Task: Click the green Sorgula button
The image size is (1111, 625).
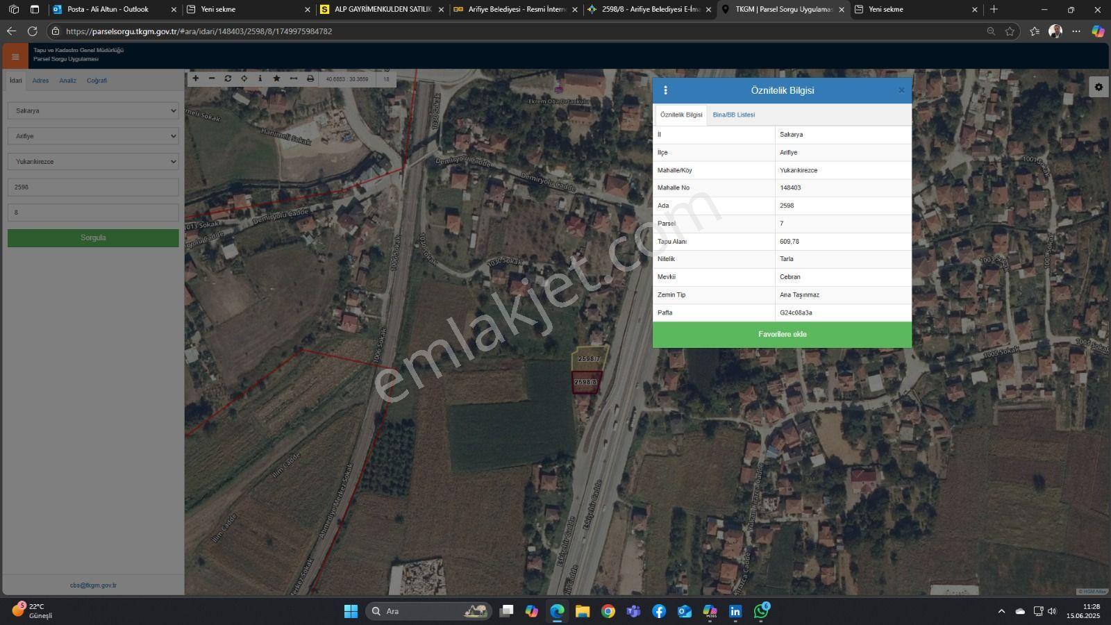Action: [x=93, y=238]
